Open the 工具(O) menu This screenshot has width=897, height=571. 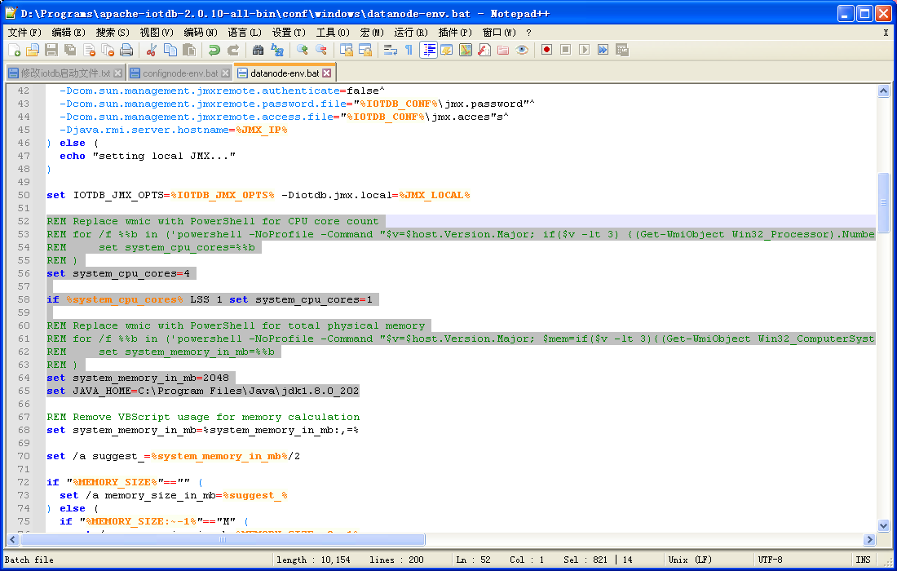tap(333, 33)
